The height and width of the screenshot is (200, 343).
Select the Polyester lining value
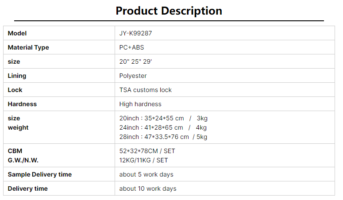[133, 76]
